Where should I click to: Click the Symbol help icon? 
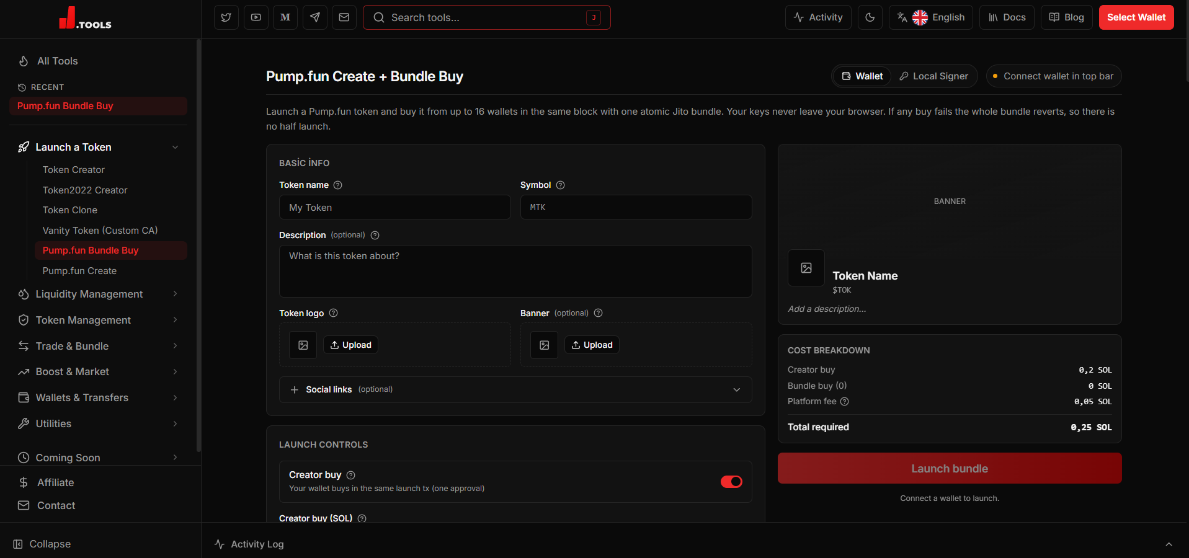[x=560, y=185]
